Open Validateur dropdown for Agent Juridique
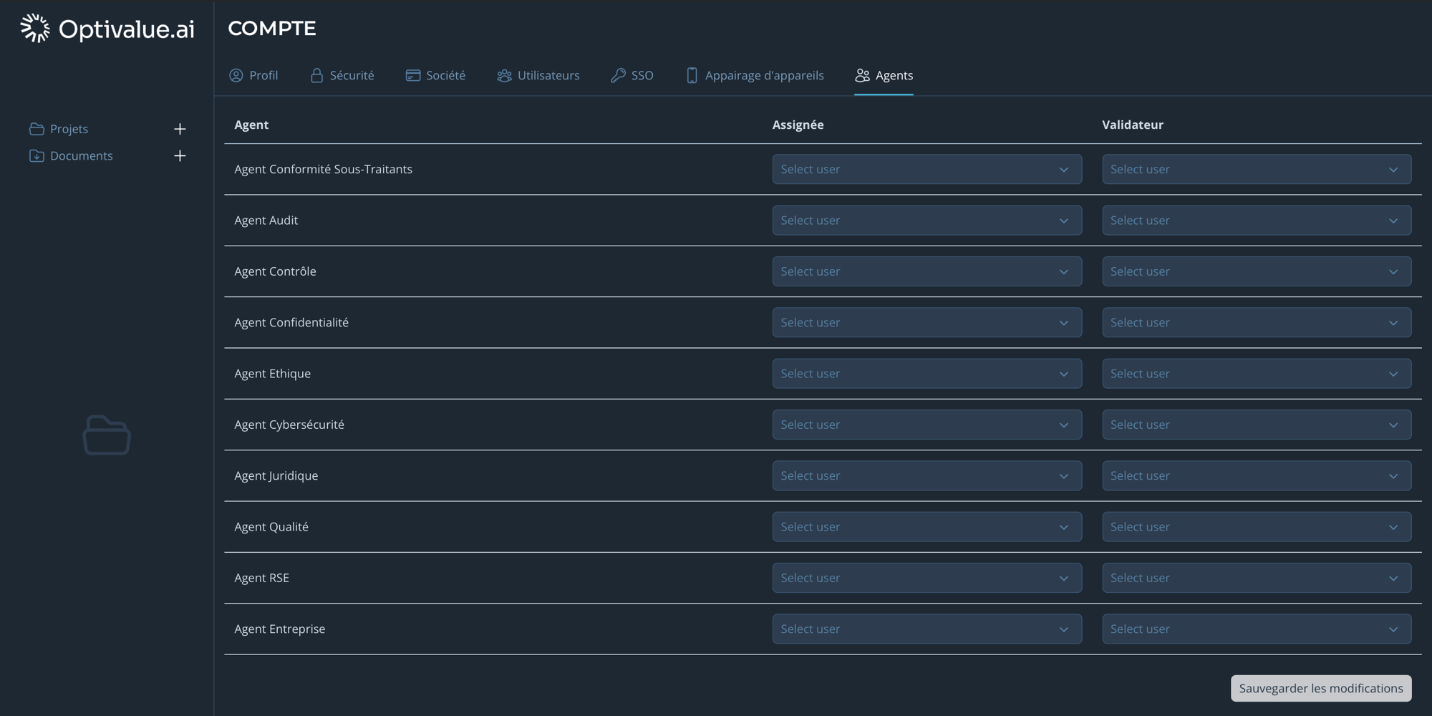The image size is (1432, 716). pos(1257,475)
